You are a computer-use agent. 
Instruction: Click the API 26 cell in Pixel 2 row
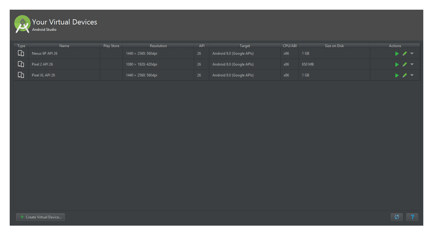tap(202, 64)
